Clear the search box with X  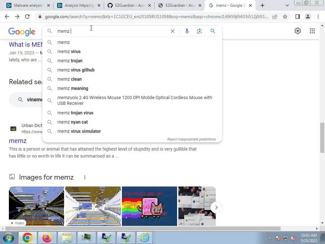(172, 31)
